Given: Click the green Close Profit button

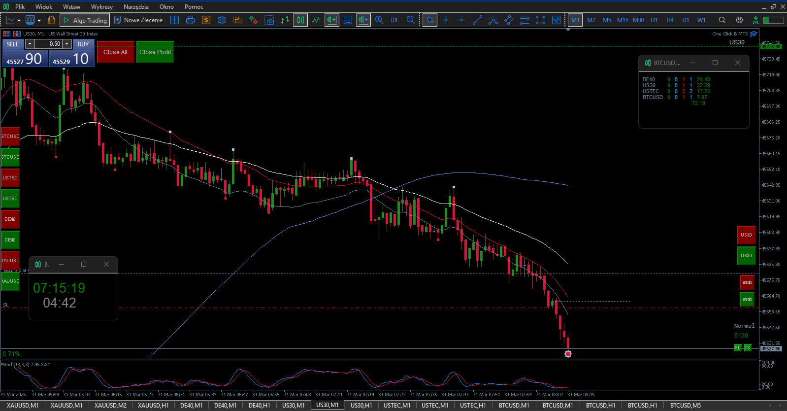Looking at the screenshot, I should click(x=155, y=52).
